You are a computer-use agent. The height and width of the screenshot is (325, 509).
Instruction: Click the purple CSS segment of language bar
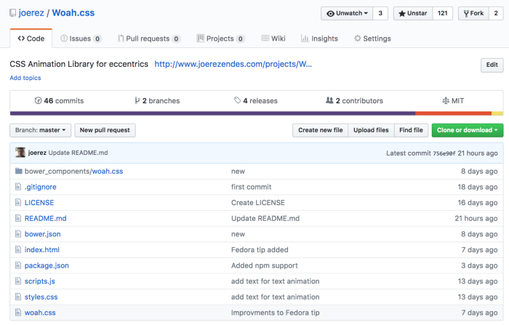click(212, 113)
